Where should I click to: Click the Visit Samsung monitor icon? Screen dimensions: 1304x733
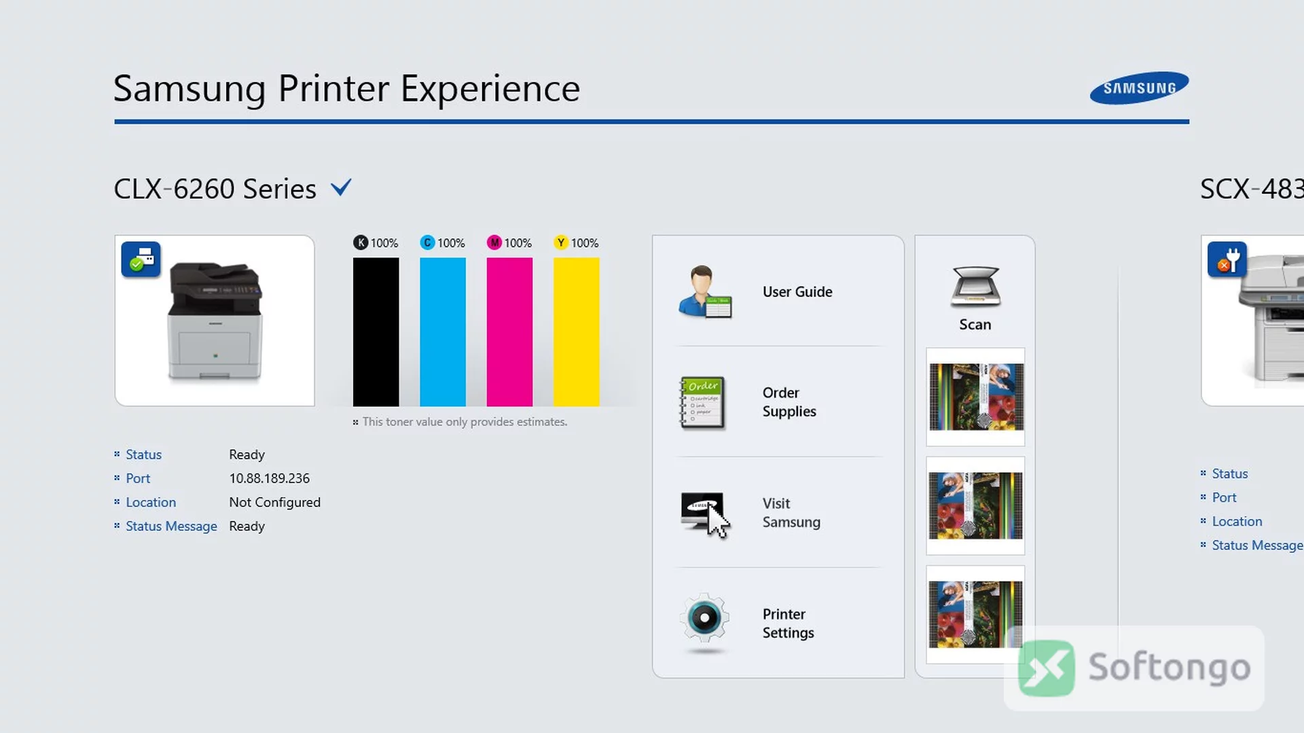(x=704, y=513)
